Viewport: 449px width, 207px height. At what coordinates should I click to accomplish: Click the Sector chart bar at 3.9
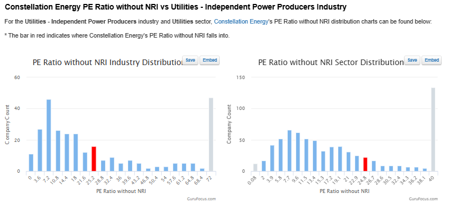[x=272, y=158]
